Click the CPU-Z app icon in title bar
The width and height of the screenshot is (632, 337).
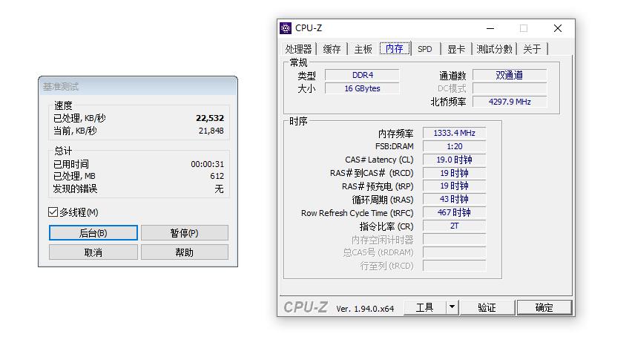(286, 28)
